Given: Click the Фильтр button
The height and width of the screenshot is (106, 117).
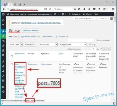Looking at the screenshot, I should (92, 45).
